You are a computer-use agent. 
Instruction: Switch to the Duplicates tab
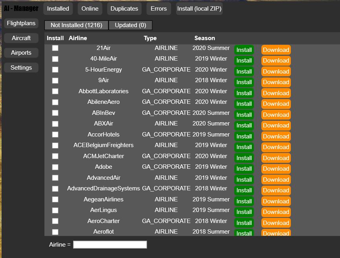point(124,9)
